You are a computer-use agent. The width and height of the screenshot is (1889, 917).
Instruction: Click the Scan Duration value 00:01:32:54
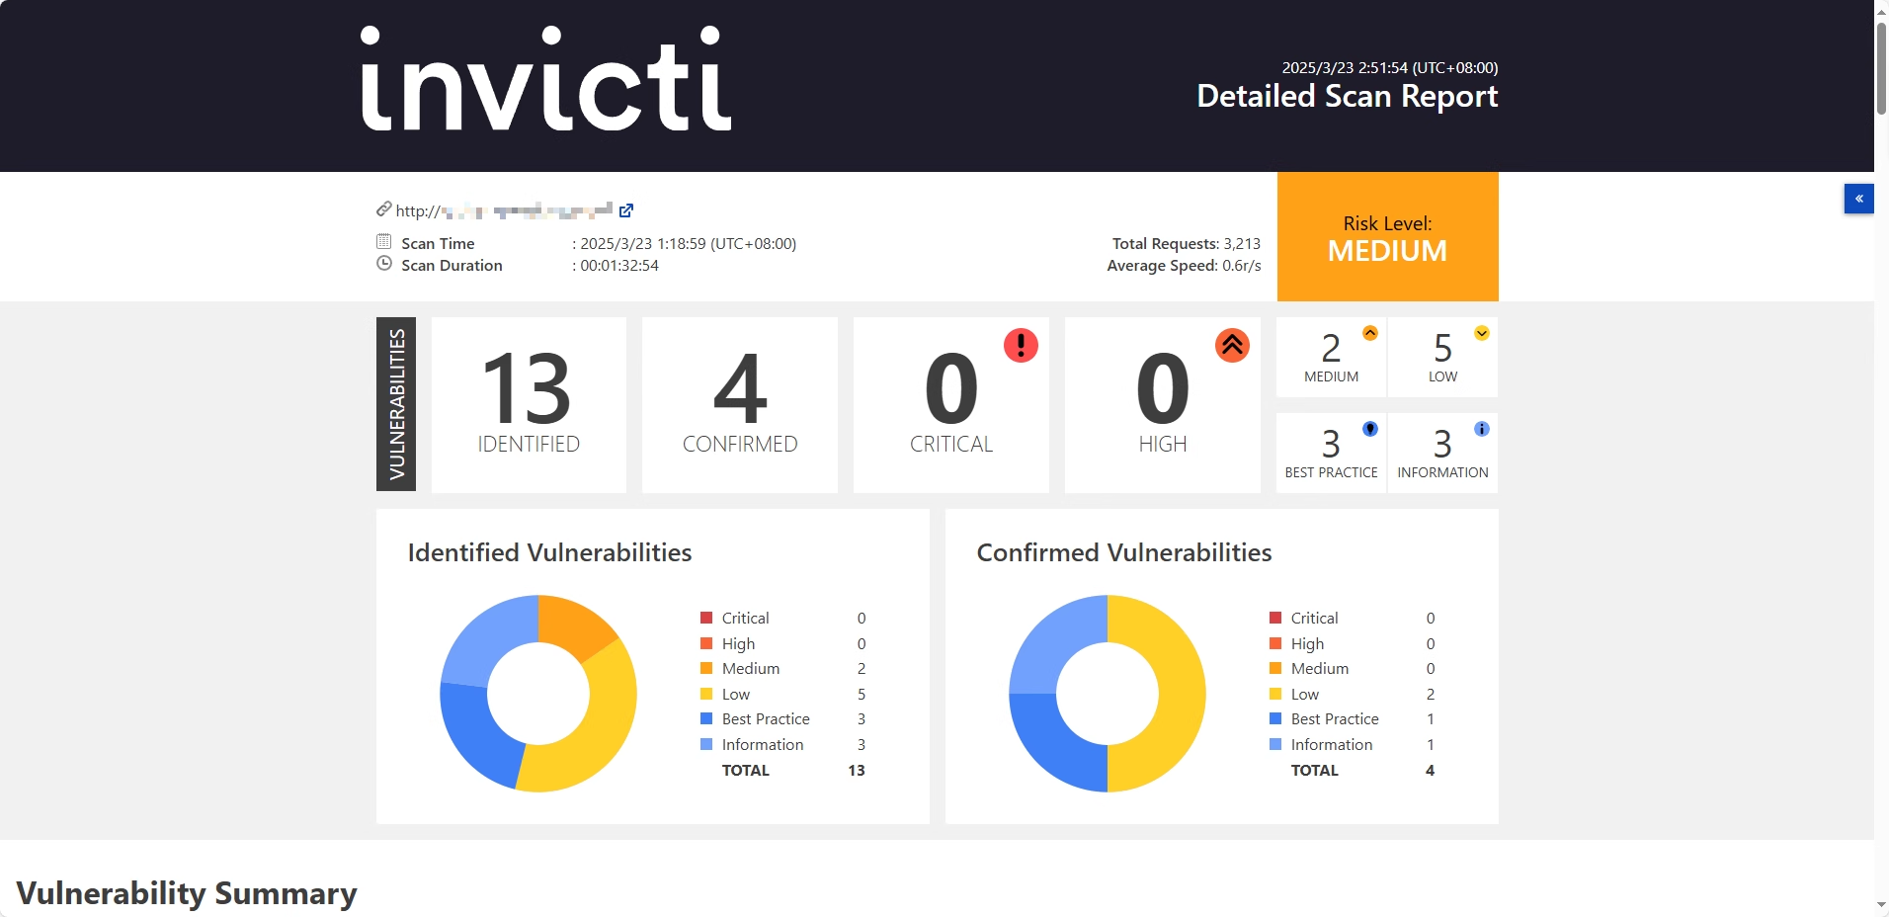point(618,265)
